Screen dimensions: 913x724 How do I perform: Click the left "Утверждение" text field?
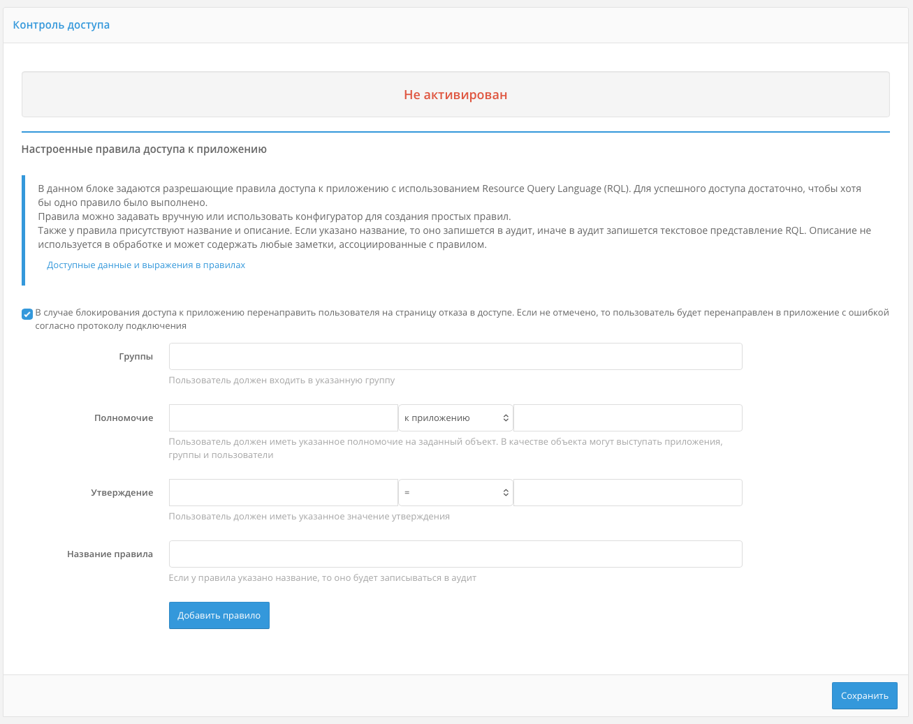point(283,493)
